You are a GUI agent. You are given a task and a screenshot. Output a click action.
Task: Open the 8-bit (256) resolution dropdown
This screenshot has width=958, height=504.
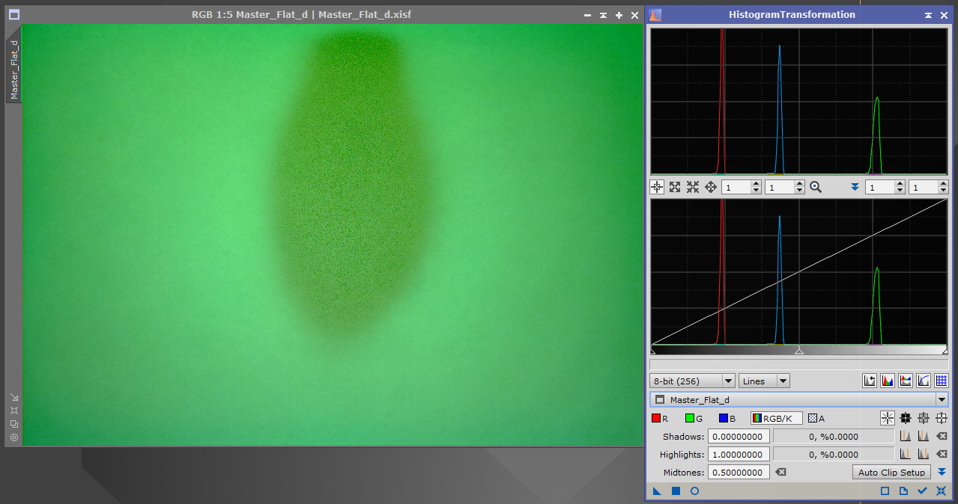coord(691,381)
